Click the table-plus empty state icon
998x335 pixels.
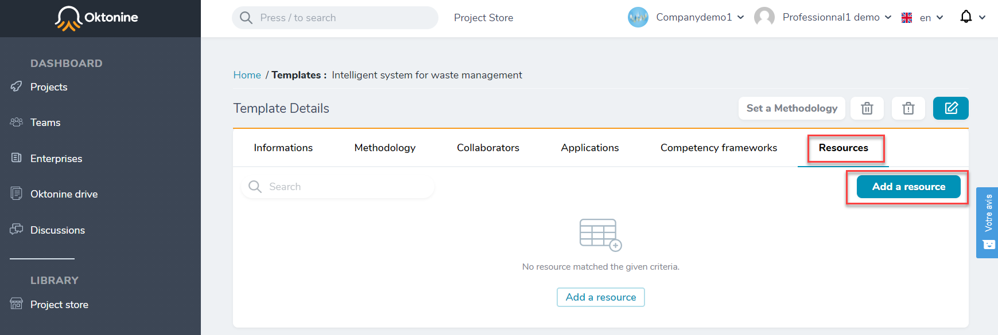point(600,235)
